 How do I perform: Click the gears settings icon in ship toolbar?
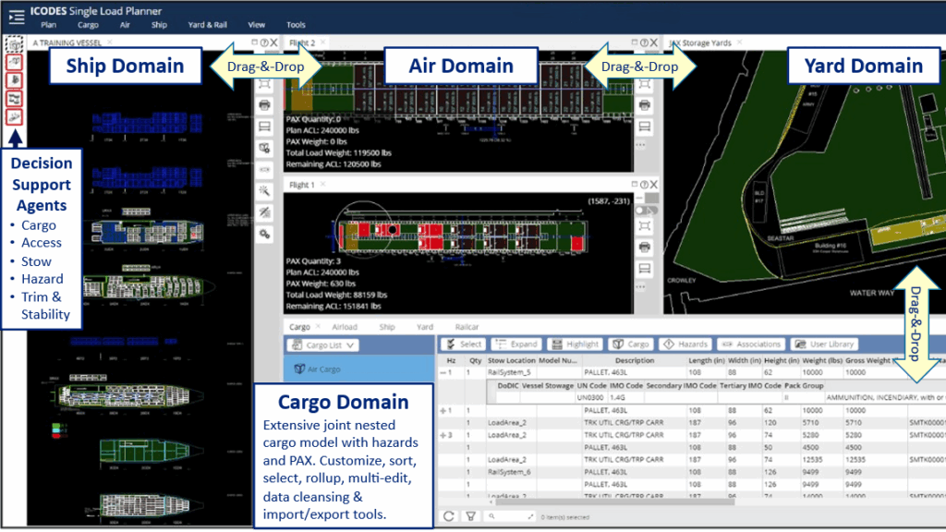click(x=265, y=235)
